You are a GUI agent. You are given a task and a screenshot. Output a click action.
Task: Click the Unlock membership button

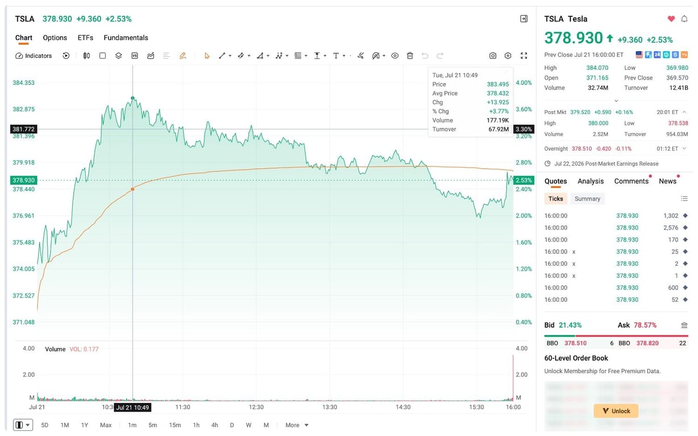[x=616, y=411]
